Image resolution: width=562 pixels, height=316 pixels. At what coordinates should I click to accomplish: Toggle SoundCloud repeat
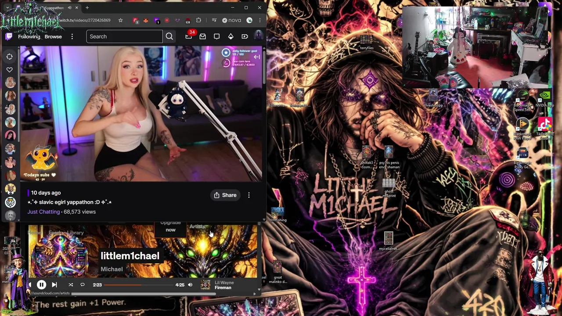pyautogui.click(x=82, y=285)
